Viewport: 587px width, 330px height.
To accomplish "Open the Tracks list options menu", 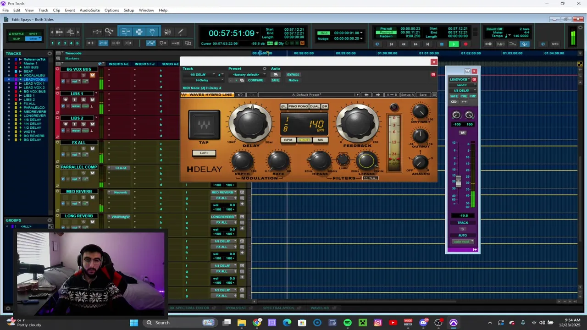I will point(50,53).
